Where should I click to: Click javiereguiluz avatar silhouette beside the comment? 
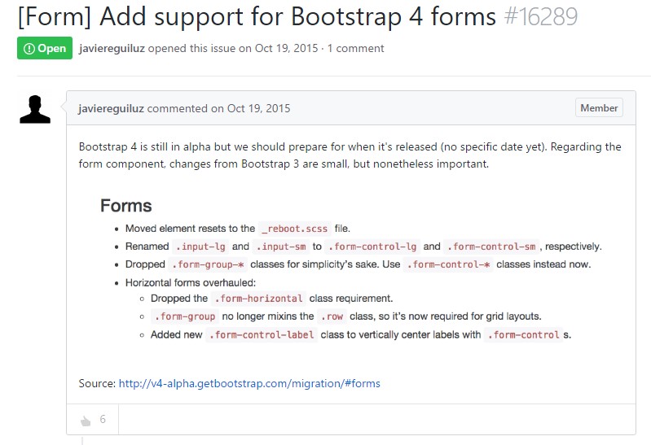coord(35,110)
